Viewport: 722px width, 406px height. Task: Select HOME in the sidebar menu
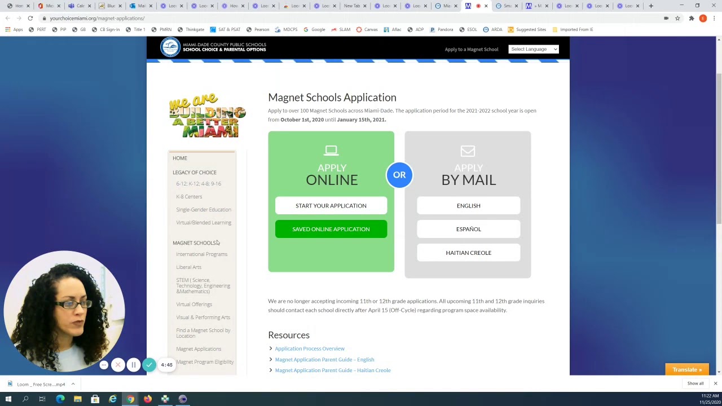(x=180, y=158)
